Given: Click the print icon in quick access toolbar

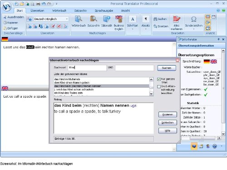Looking at the screenshot, I should [x=38, y=4].
